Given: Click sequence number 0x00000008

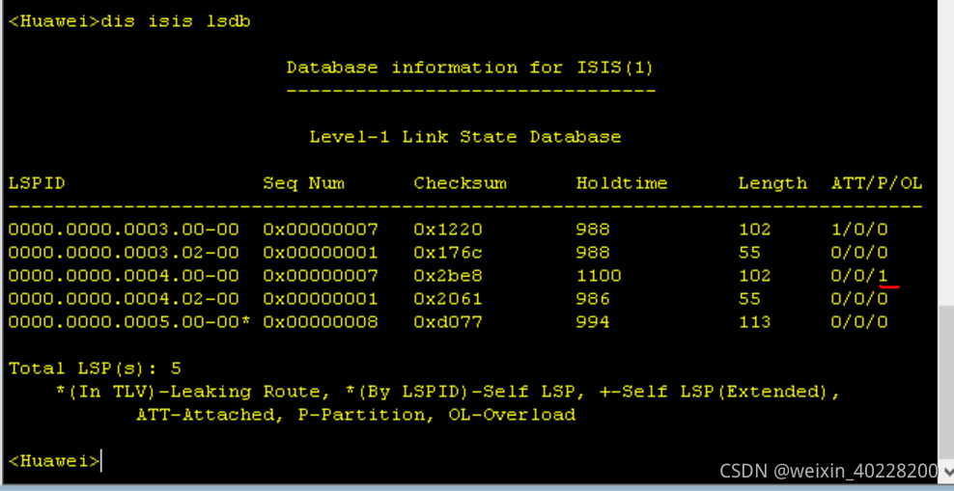Looking at the screenshot, I should point(321,322).
